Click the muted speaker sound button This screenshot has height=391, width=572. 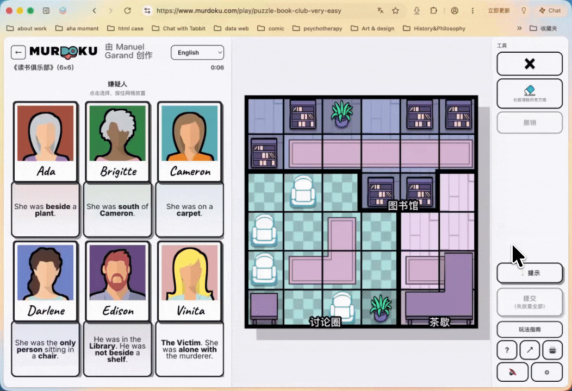512,372
